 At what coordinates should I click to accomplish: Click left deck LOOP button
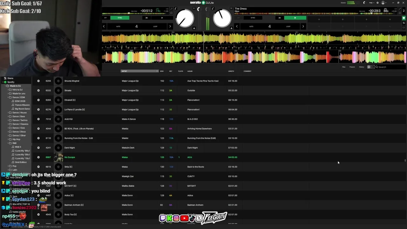point(155,26)
